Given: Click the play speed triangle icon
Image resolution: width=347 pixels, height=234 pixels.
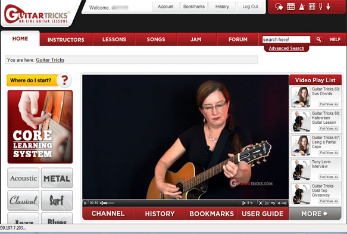Looking at the screenshot, I should [x=243, y=203].
